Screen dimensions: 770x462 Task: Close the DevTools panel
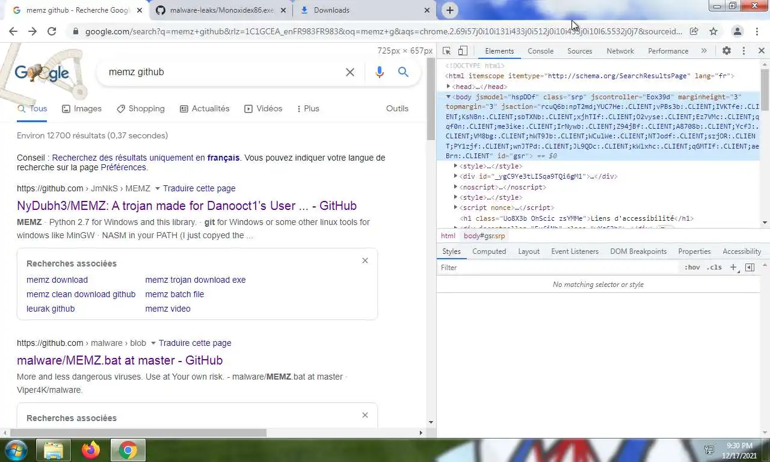click(x=761, y=51)
